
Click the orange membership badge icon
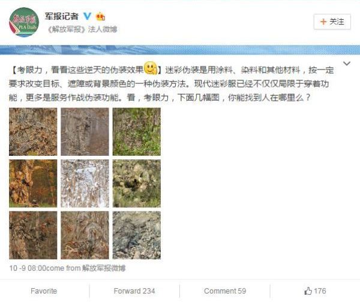pyautogui.click(x=100, y=16)
